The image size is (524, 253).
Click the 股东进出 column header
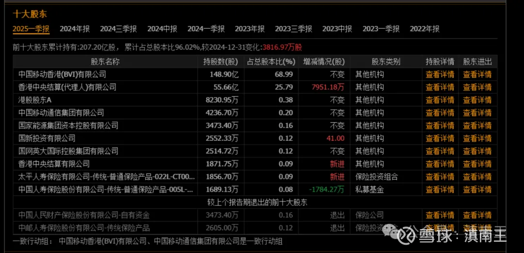coord(477,62)
